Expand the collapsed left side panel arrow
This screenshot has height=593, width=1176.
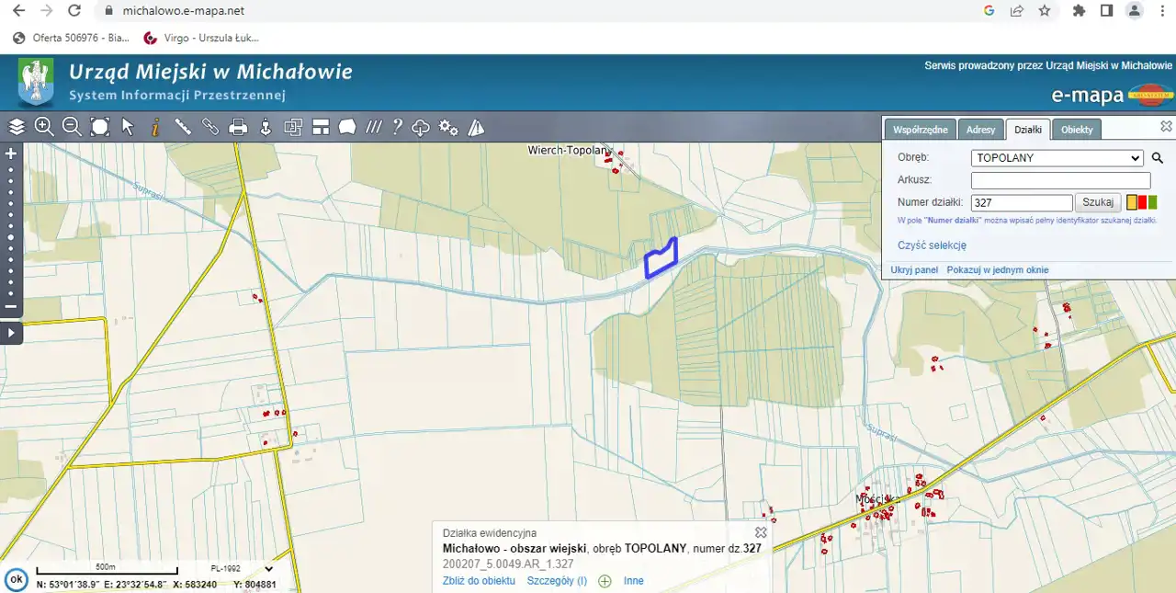[x=11, y=333]
